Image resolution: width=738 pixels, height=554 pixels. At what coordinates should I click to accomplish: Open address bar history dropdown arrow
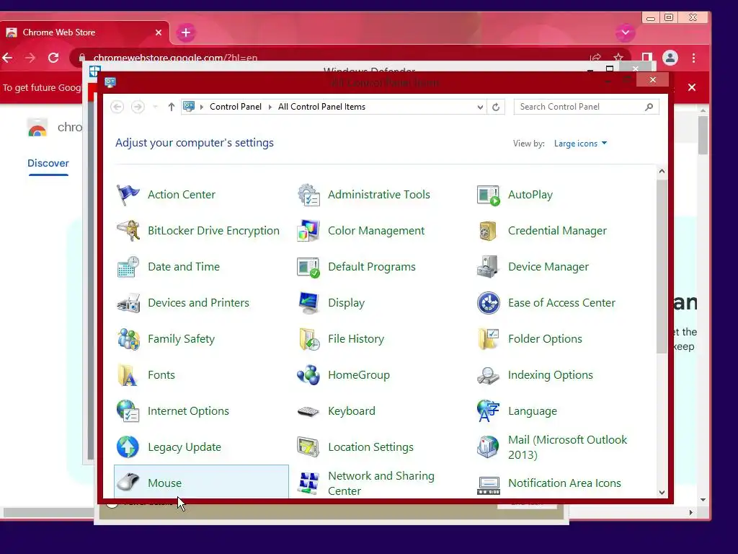tap(480, 107)
